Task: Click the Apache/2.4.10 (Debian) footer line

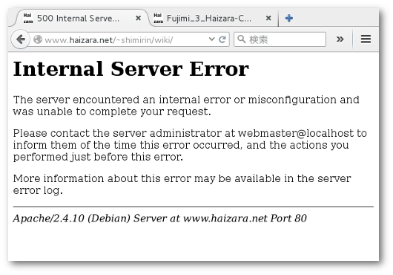Action: click(159, 219)
